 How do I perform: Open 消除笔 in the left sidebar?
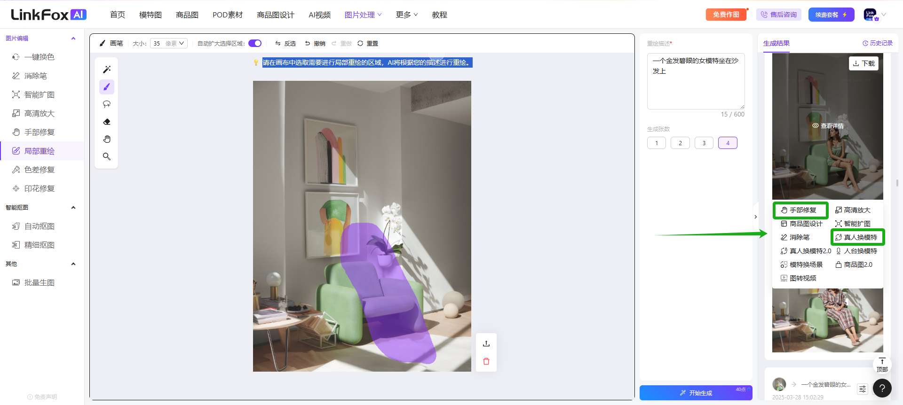(x=36, y=76)
